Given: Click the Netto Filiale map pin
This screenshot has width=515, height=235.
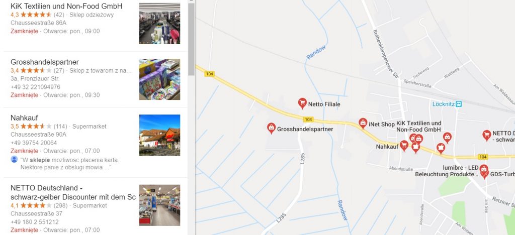Looking at the screenshot, I should [302, 103].
